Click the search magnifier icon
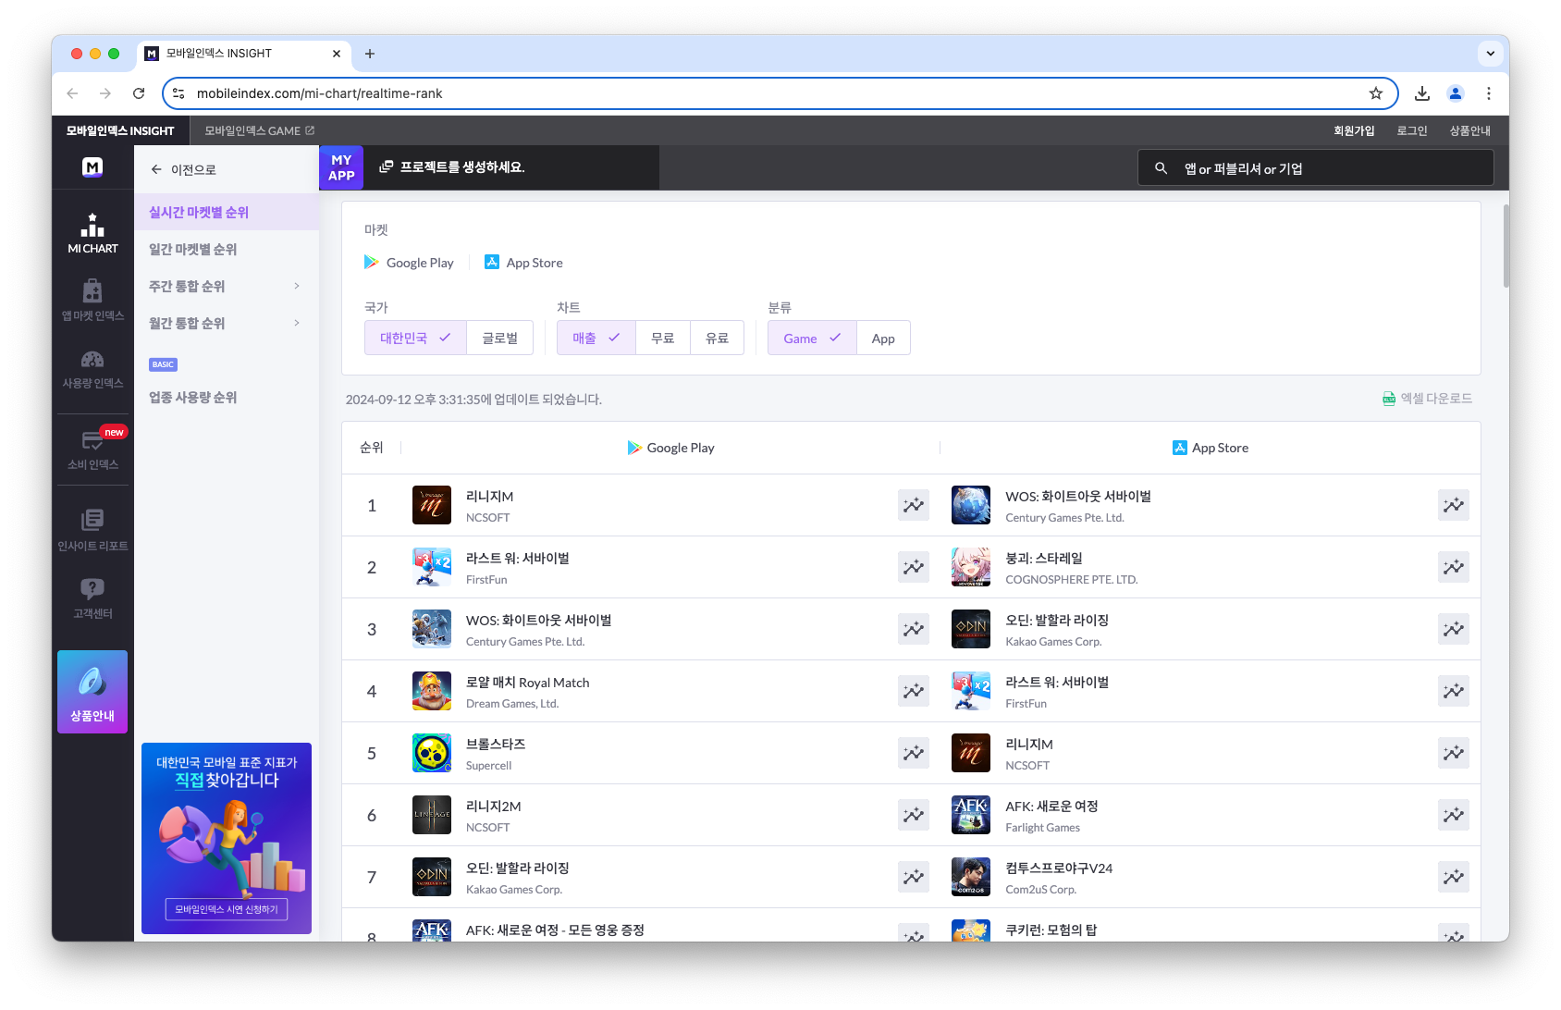 click(1161, 168)
